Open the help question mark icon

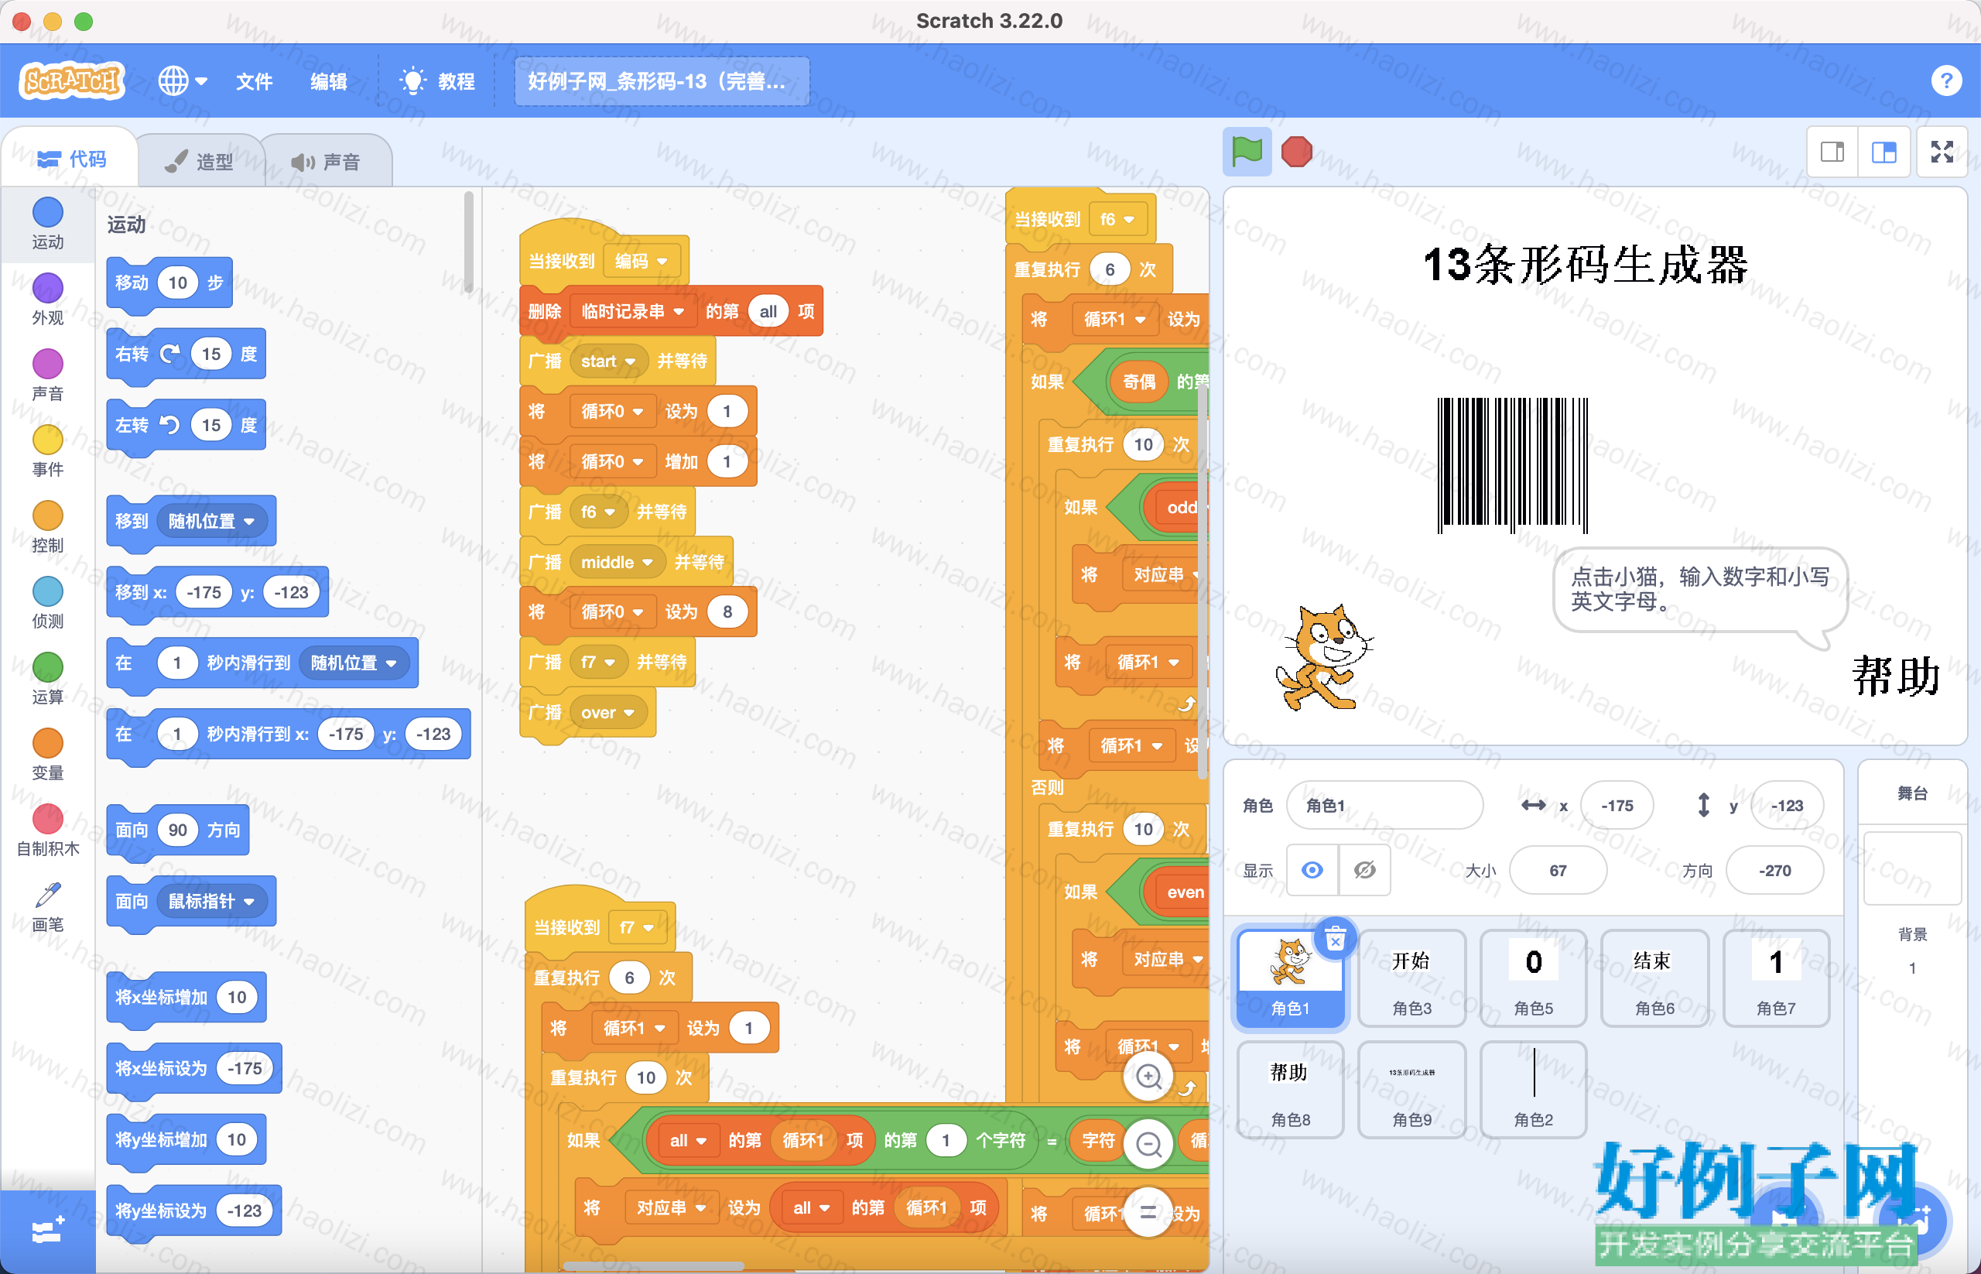tap(1945, 81)
